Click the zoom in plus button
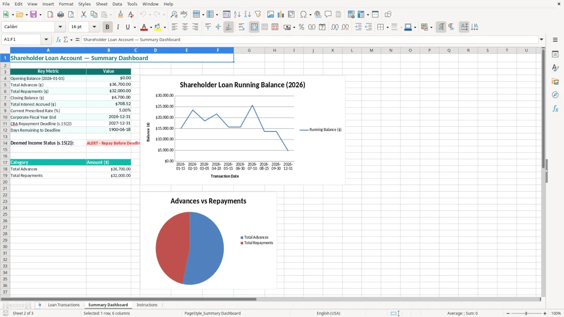This screenshot has height=317, width=564. 545,313
